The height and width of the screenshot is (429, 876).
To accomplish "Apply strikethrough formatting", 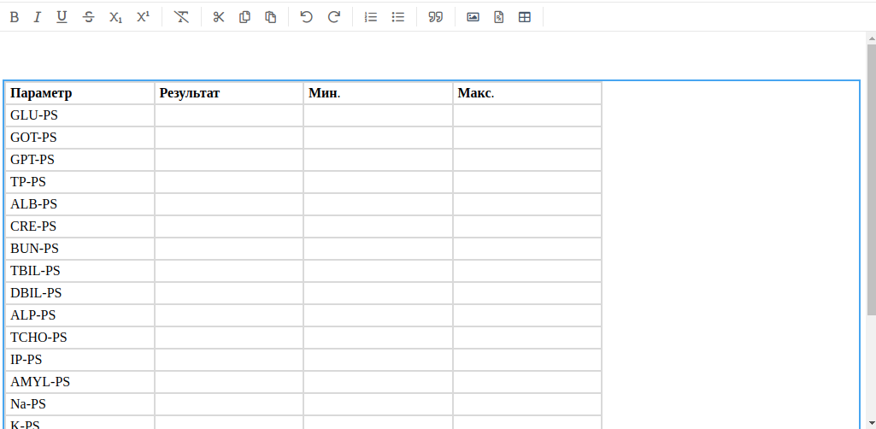I will pos(88,17).
